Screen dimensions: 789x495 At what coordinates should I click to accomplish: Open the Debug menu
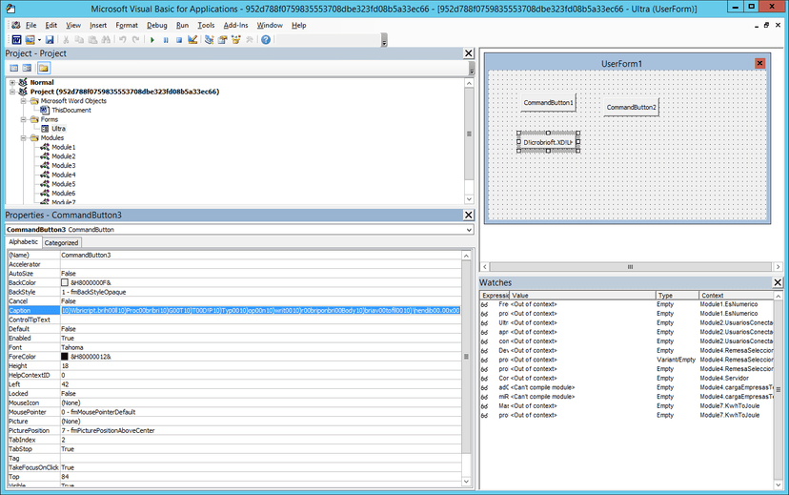156,25
